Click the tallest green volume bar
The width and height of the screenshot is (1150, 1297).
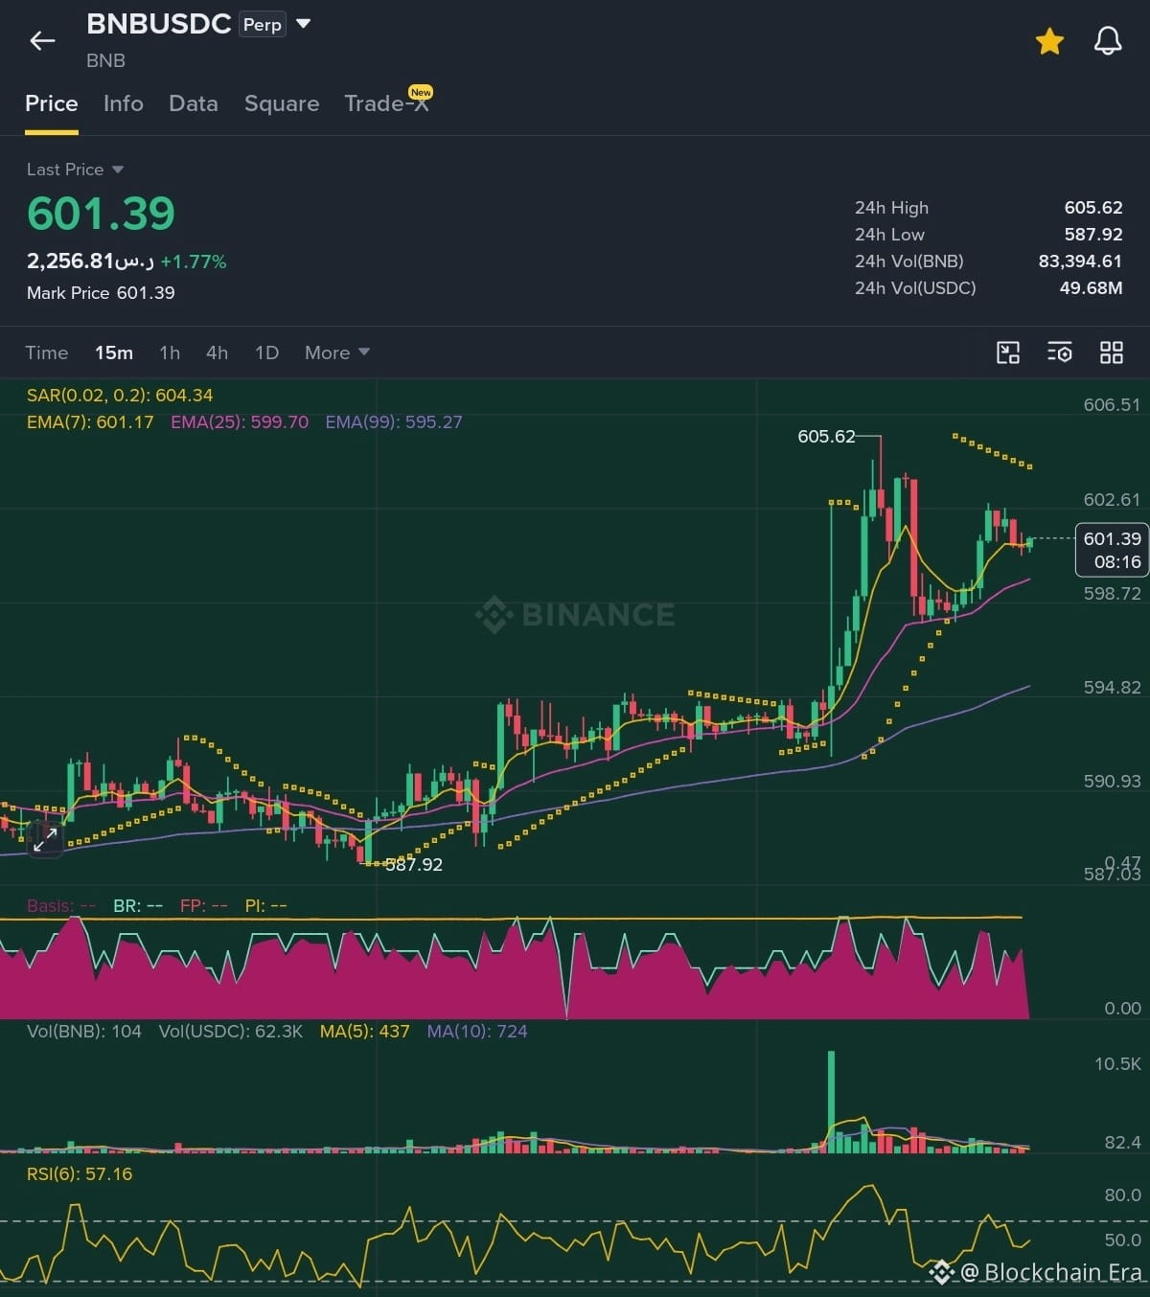pyautogui.click(x=831, y=1102)
